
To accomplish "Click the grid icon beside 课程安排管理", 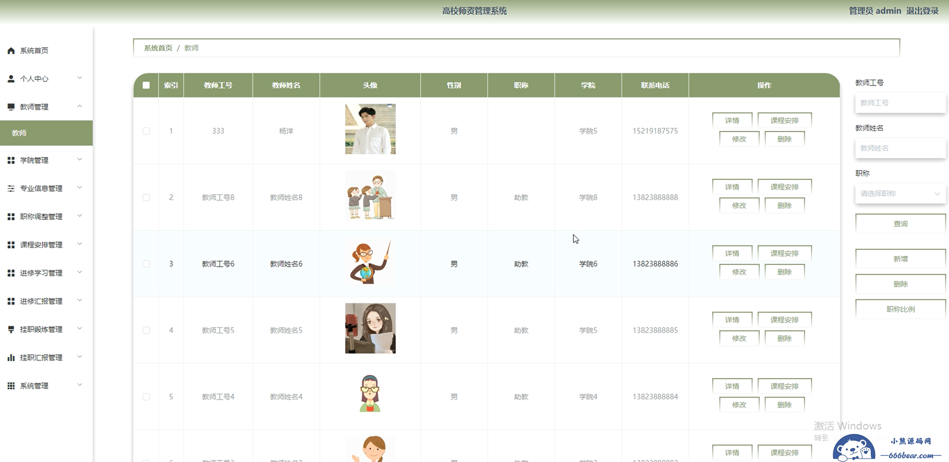I will pos(11,245).
